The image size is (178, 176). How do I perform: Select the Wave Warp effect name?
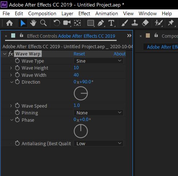point(28,54)
